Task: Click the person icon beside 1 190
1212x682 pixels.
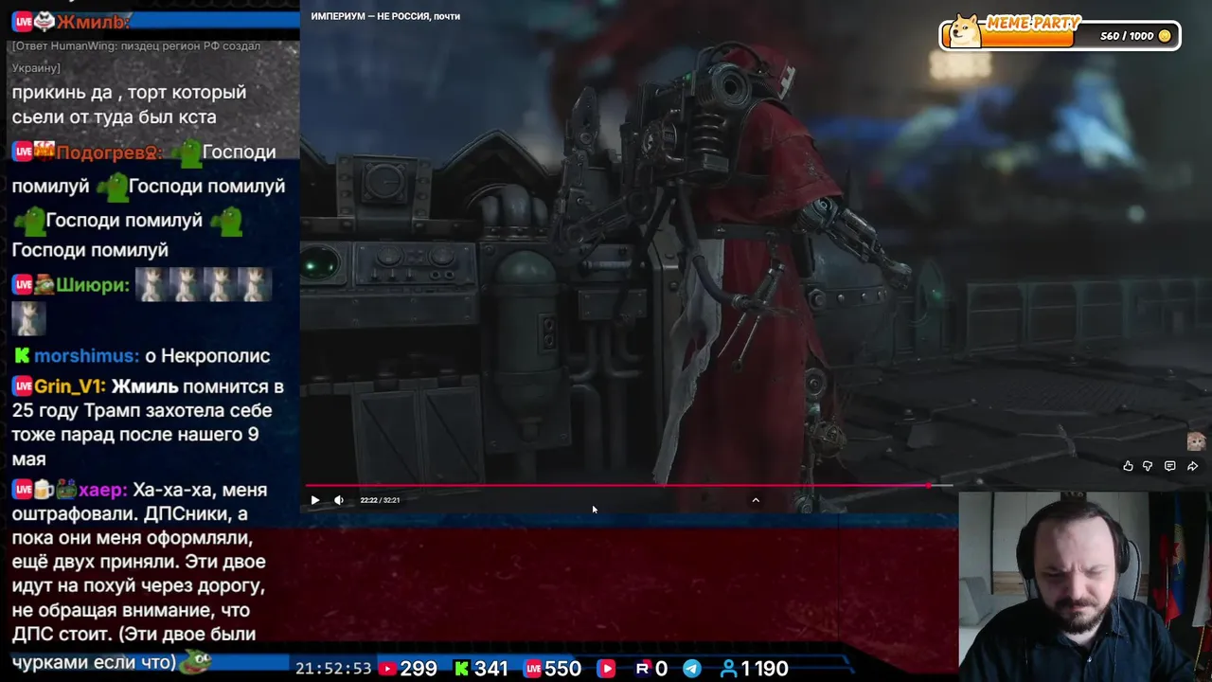Action: [728, 669]
